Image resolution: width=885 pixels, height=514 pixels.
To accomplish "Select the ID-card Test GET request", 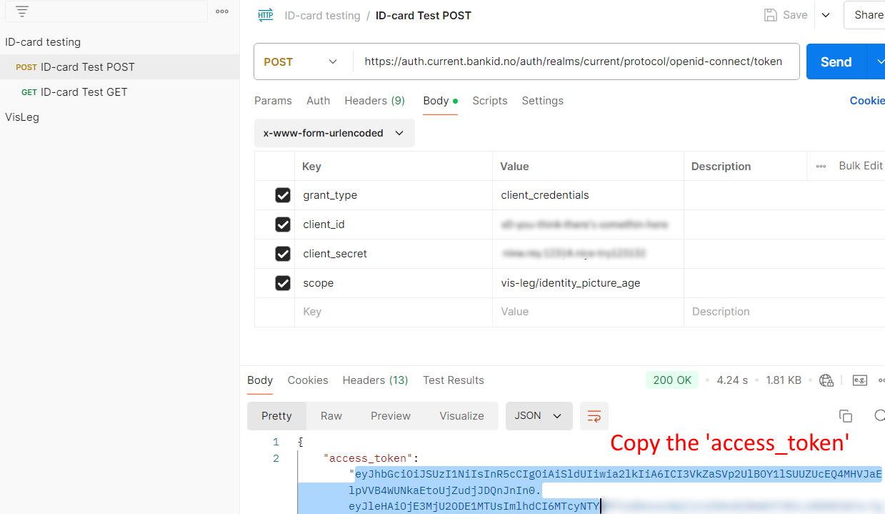I will pyautogui.click(x=84, y=92).
